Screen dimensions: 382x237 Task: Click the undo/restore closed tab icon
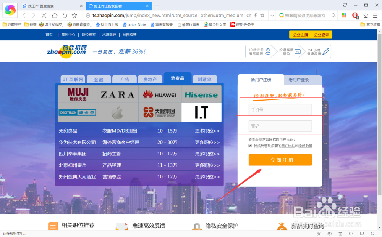pos(65,16)
